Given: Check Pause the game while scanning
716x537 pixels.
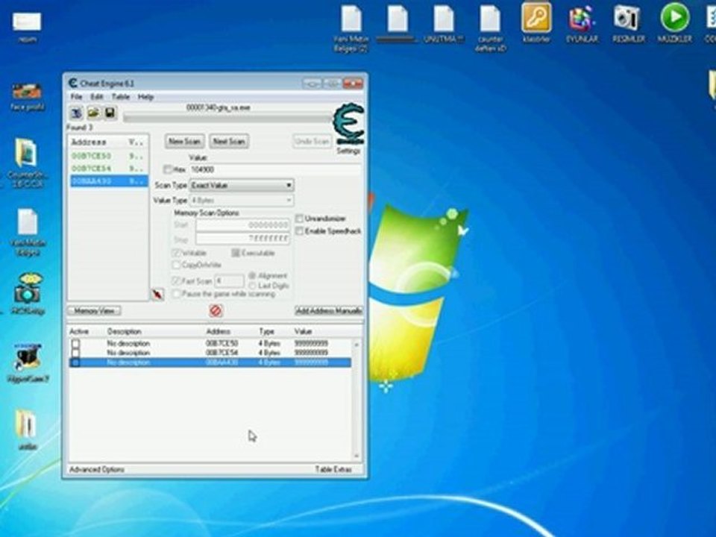Looking at the screenshot, I should click(x=176, y=294).
